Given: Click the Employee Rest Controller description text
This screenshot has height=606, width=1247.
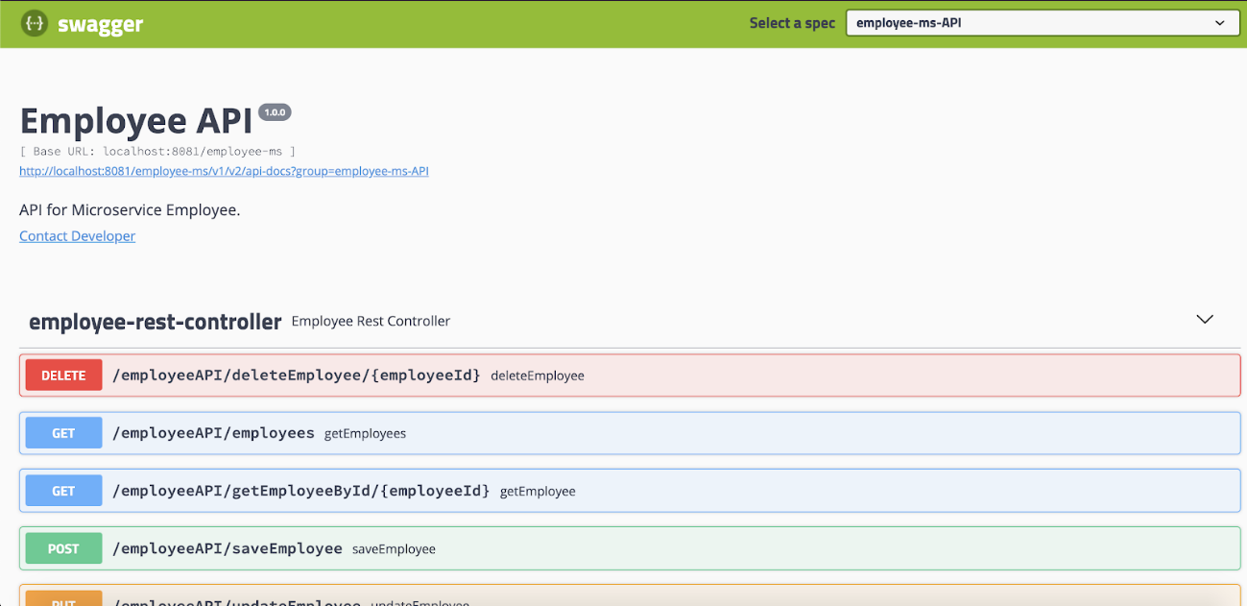Looking at the screenshot, I should pos(371,321).
